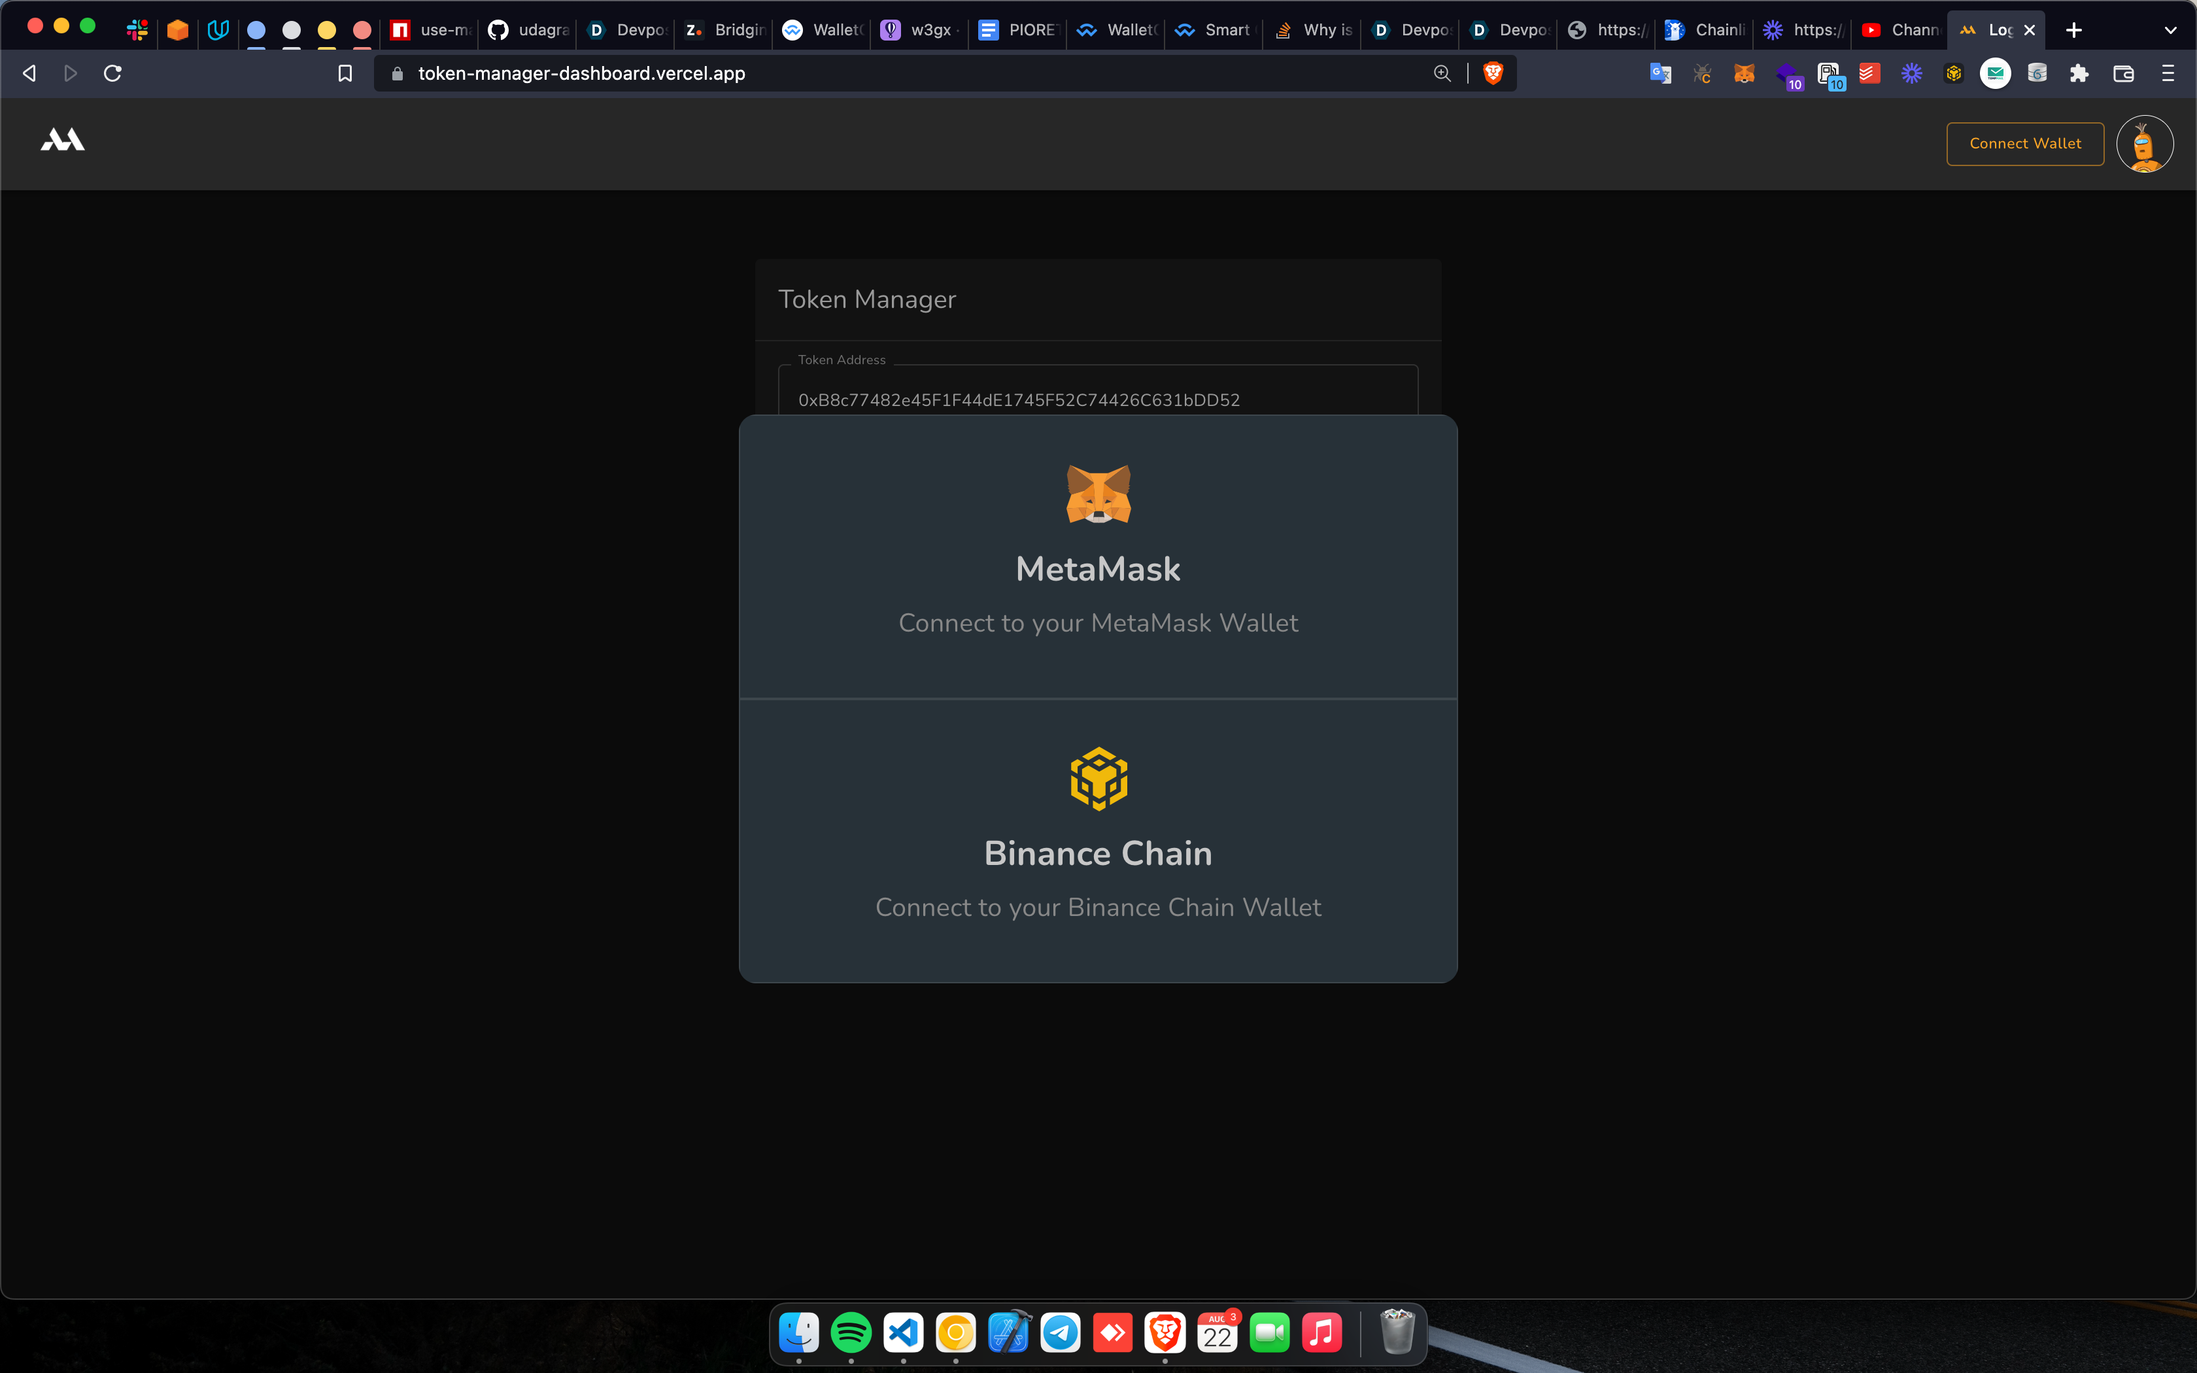
Task: Select Binance Chain wallet logo
Action: pyautogui.click(x=1098, y=778)
